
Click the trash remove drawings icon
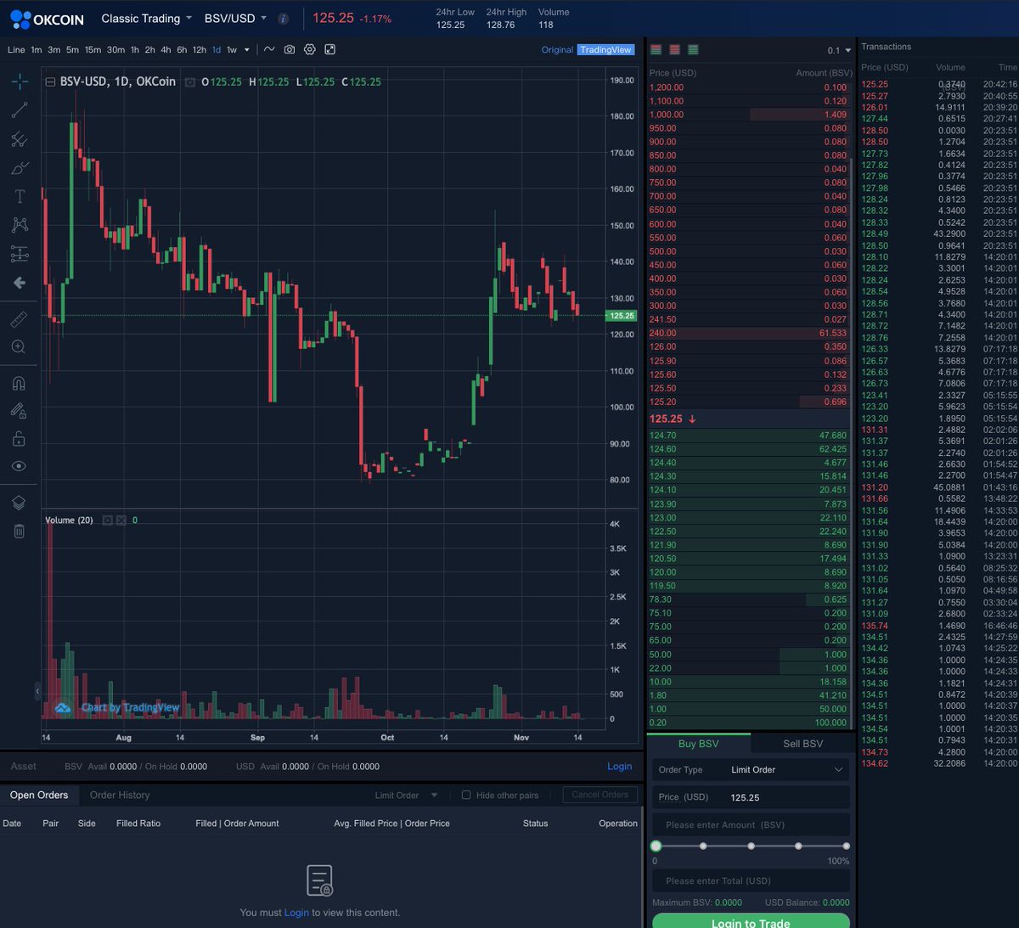tap(19, 531)
